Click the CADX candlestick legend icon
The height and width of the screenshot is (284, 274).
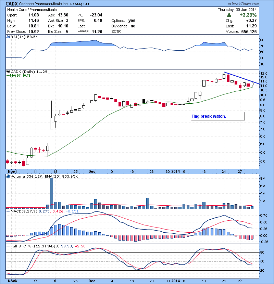8,72
